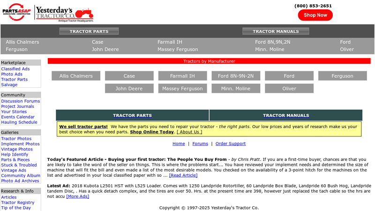Viewport: 375px width, 211px height.
Task: Choose the John Deere manufacturer button
Action: [x=129, y=89]
